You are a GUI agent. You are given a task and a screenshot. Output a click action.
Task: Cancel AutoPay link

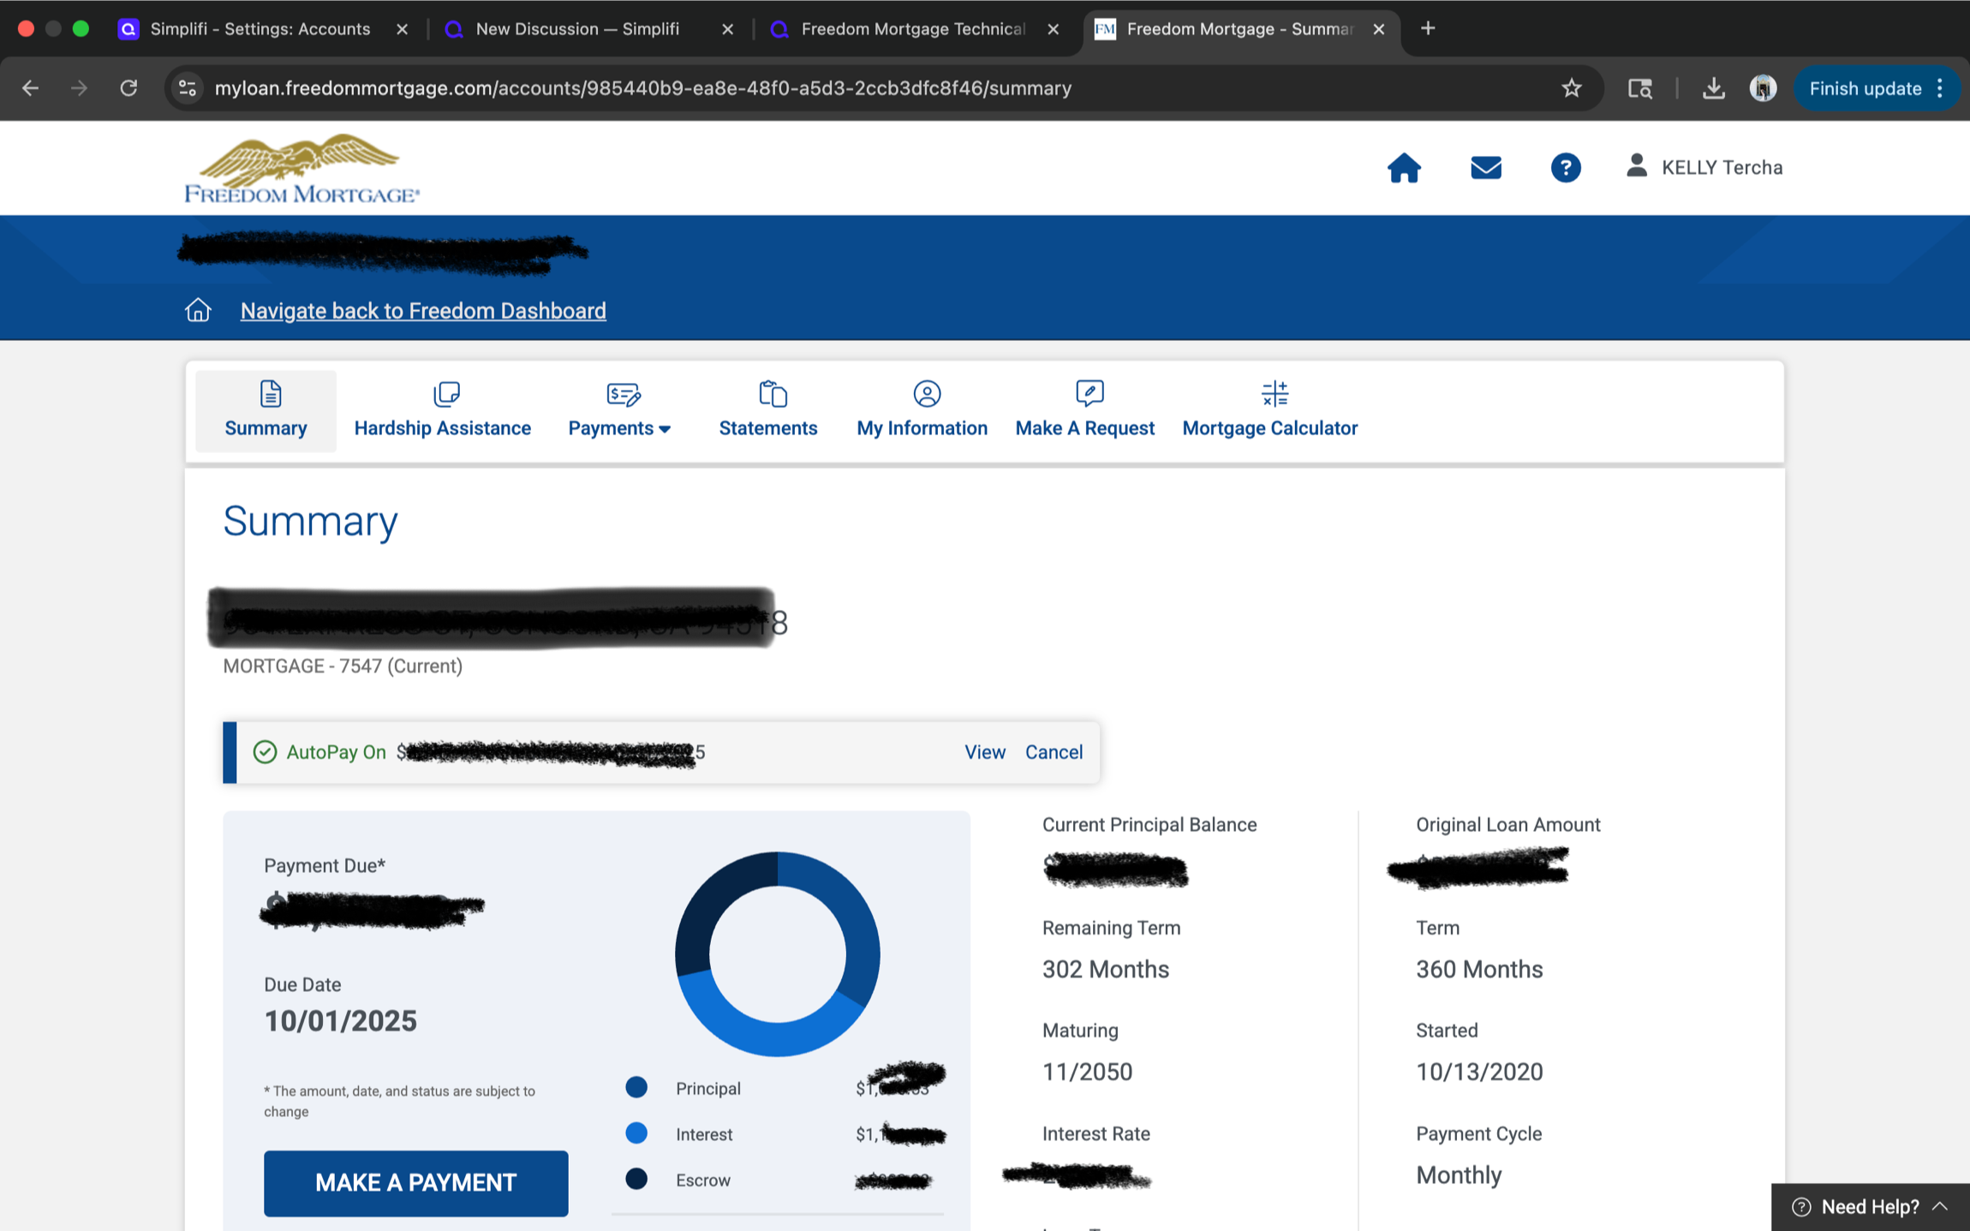1054,752
